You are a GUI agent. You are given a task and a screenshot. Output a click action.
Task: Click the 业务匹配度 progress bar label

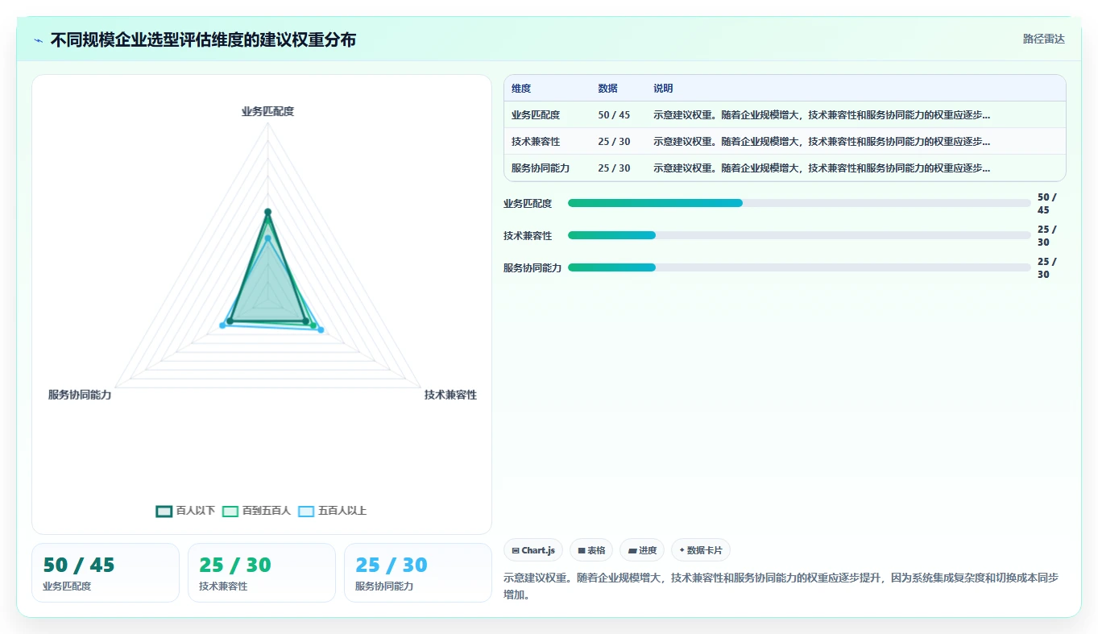528,204
